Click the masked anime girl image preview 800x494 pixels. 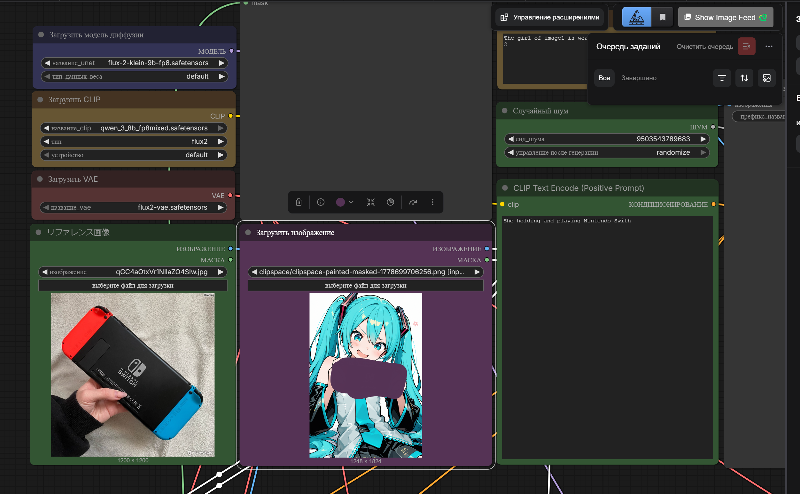coord(366,375)
